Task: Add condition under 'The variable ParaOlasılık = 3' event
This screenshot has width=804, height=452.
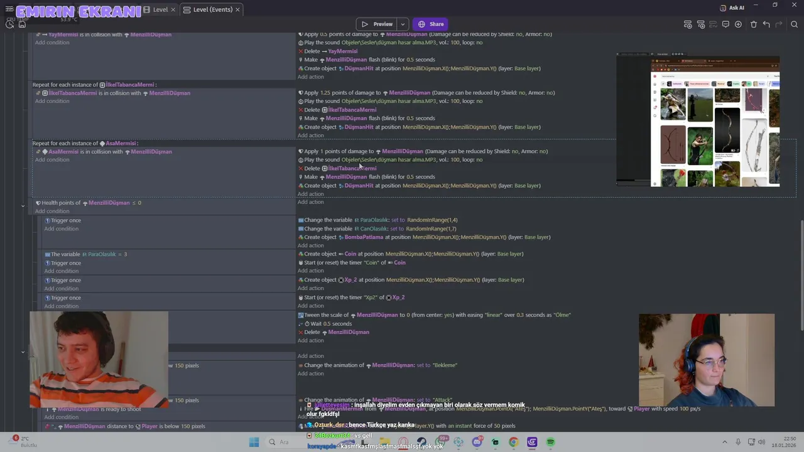Action: pyautogui.click(x=61, y=271)
